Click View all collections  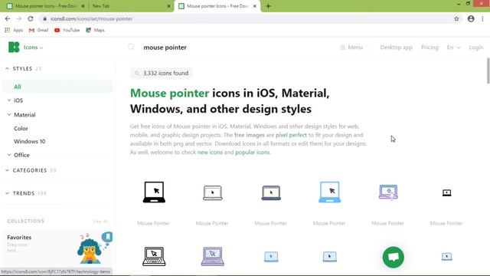pos(100,222)
